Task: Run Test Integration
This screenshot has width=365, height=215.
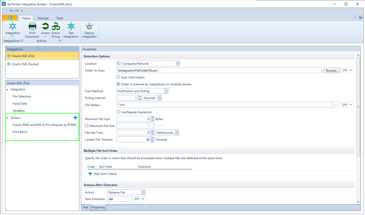Action: click(71, 30)
